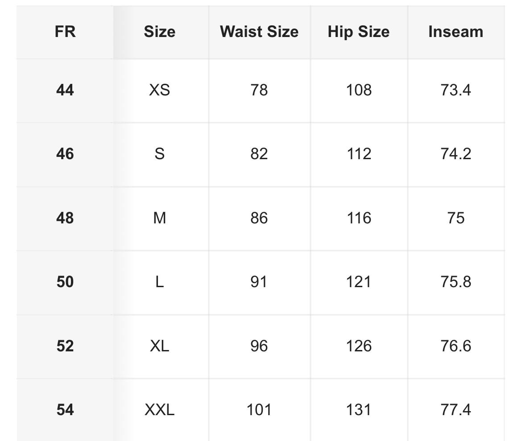
Task: Select the FR 46 row label
Action: pos(65,154)
